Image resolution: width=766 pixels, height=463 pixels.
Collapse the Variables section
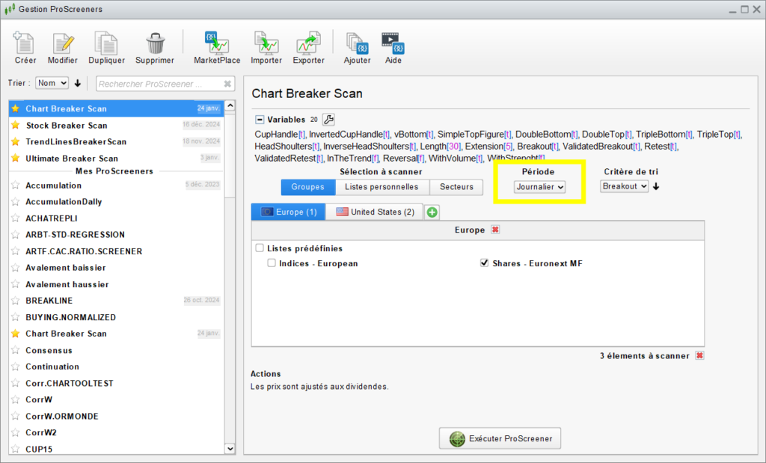[260, 119]
